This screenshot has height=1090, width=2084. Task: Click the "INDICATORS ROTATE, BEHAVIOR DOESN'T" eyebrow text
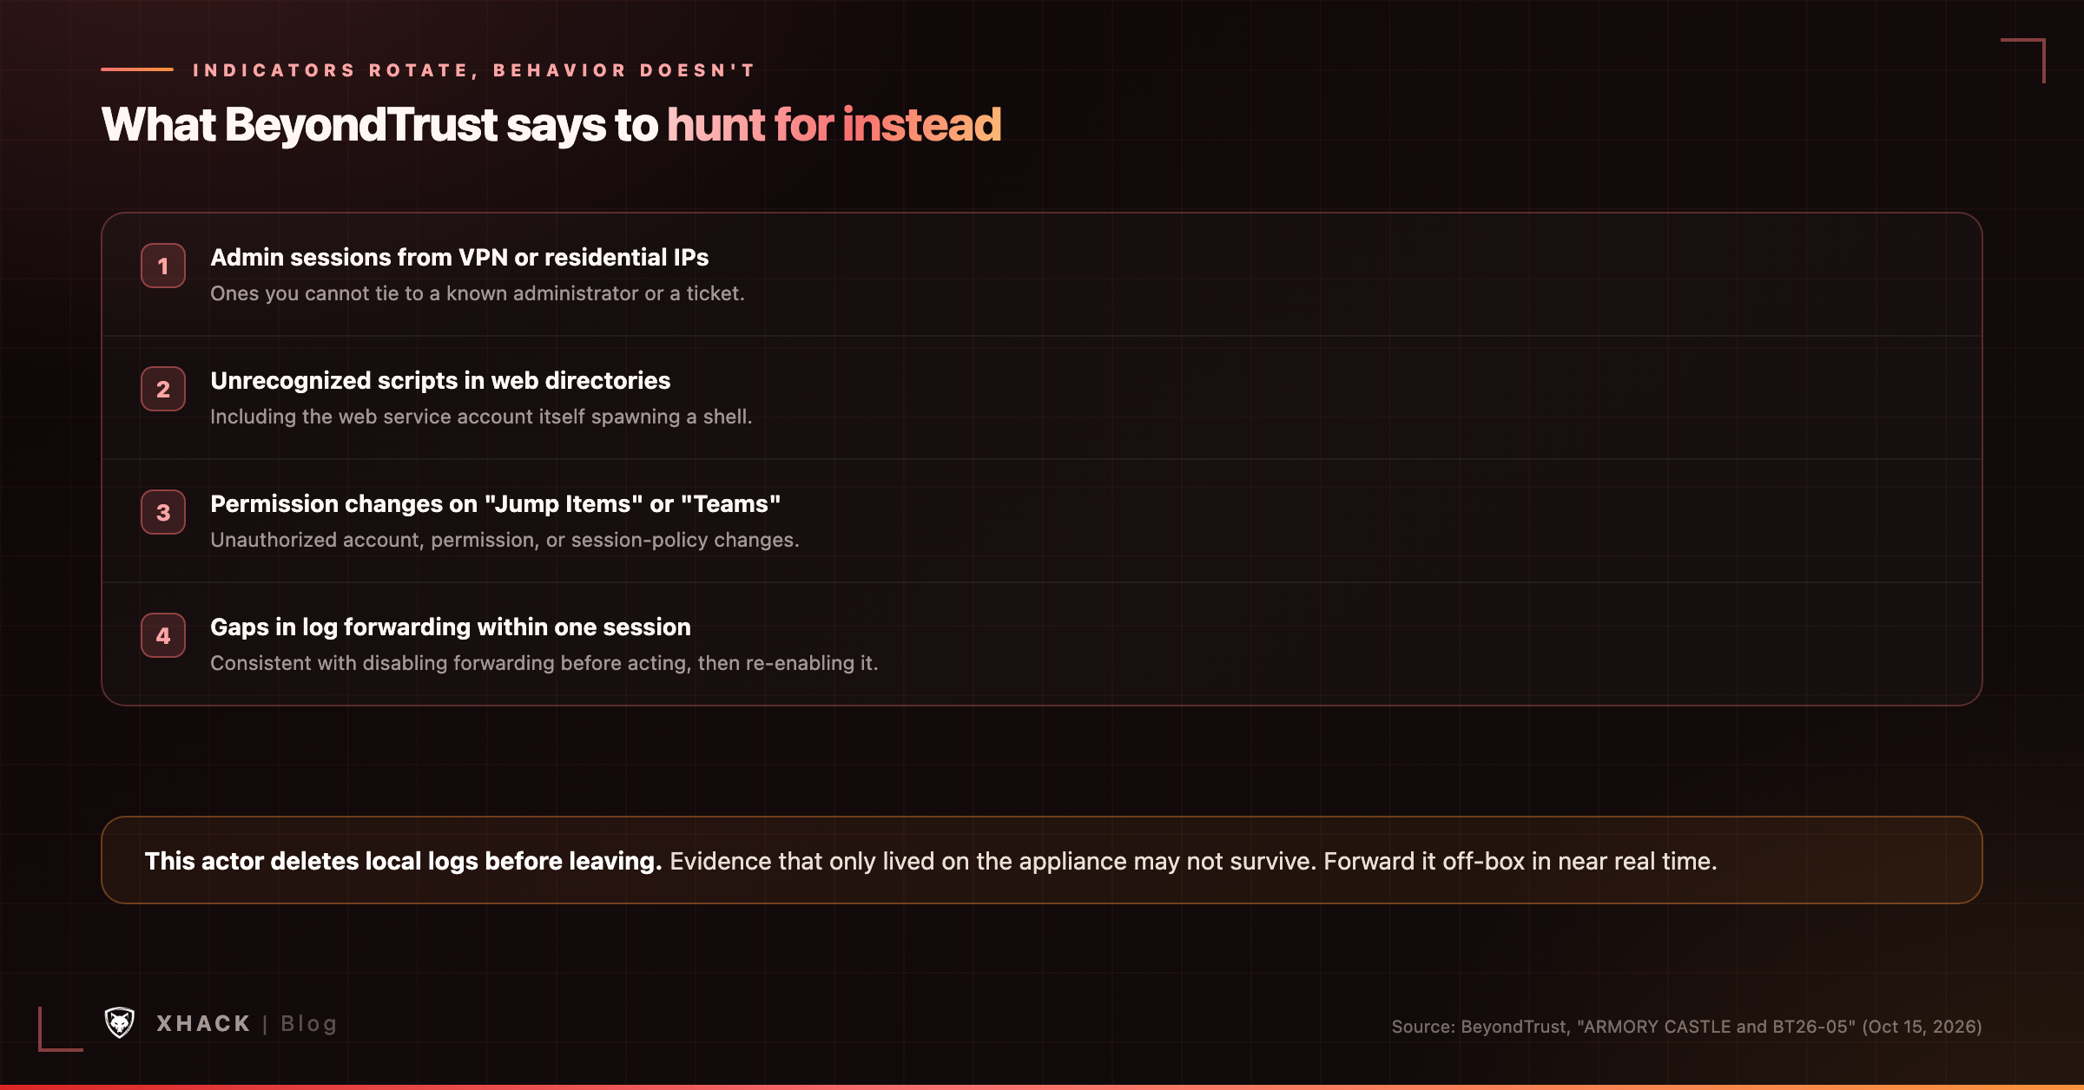coord(474,70)
